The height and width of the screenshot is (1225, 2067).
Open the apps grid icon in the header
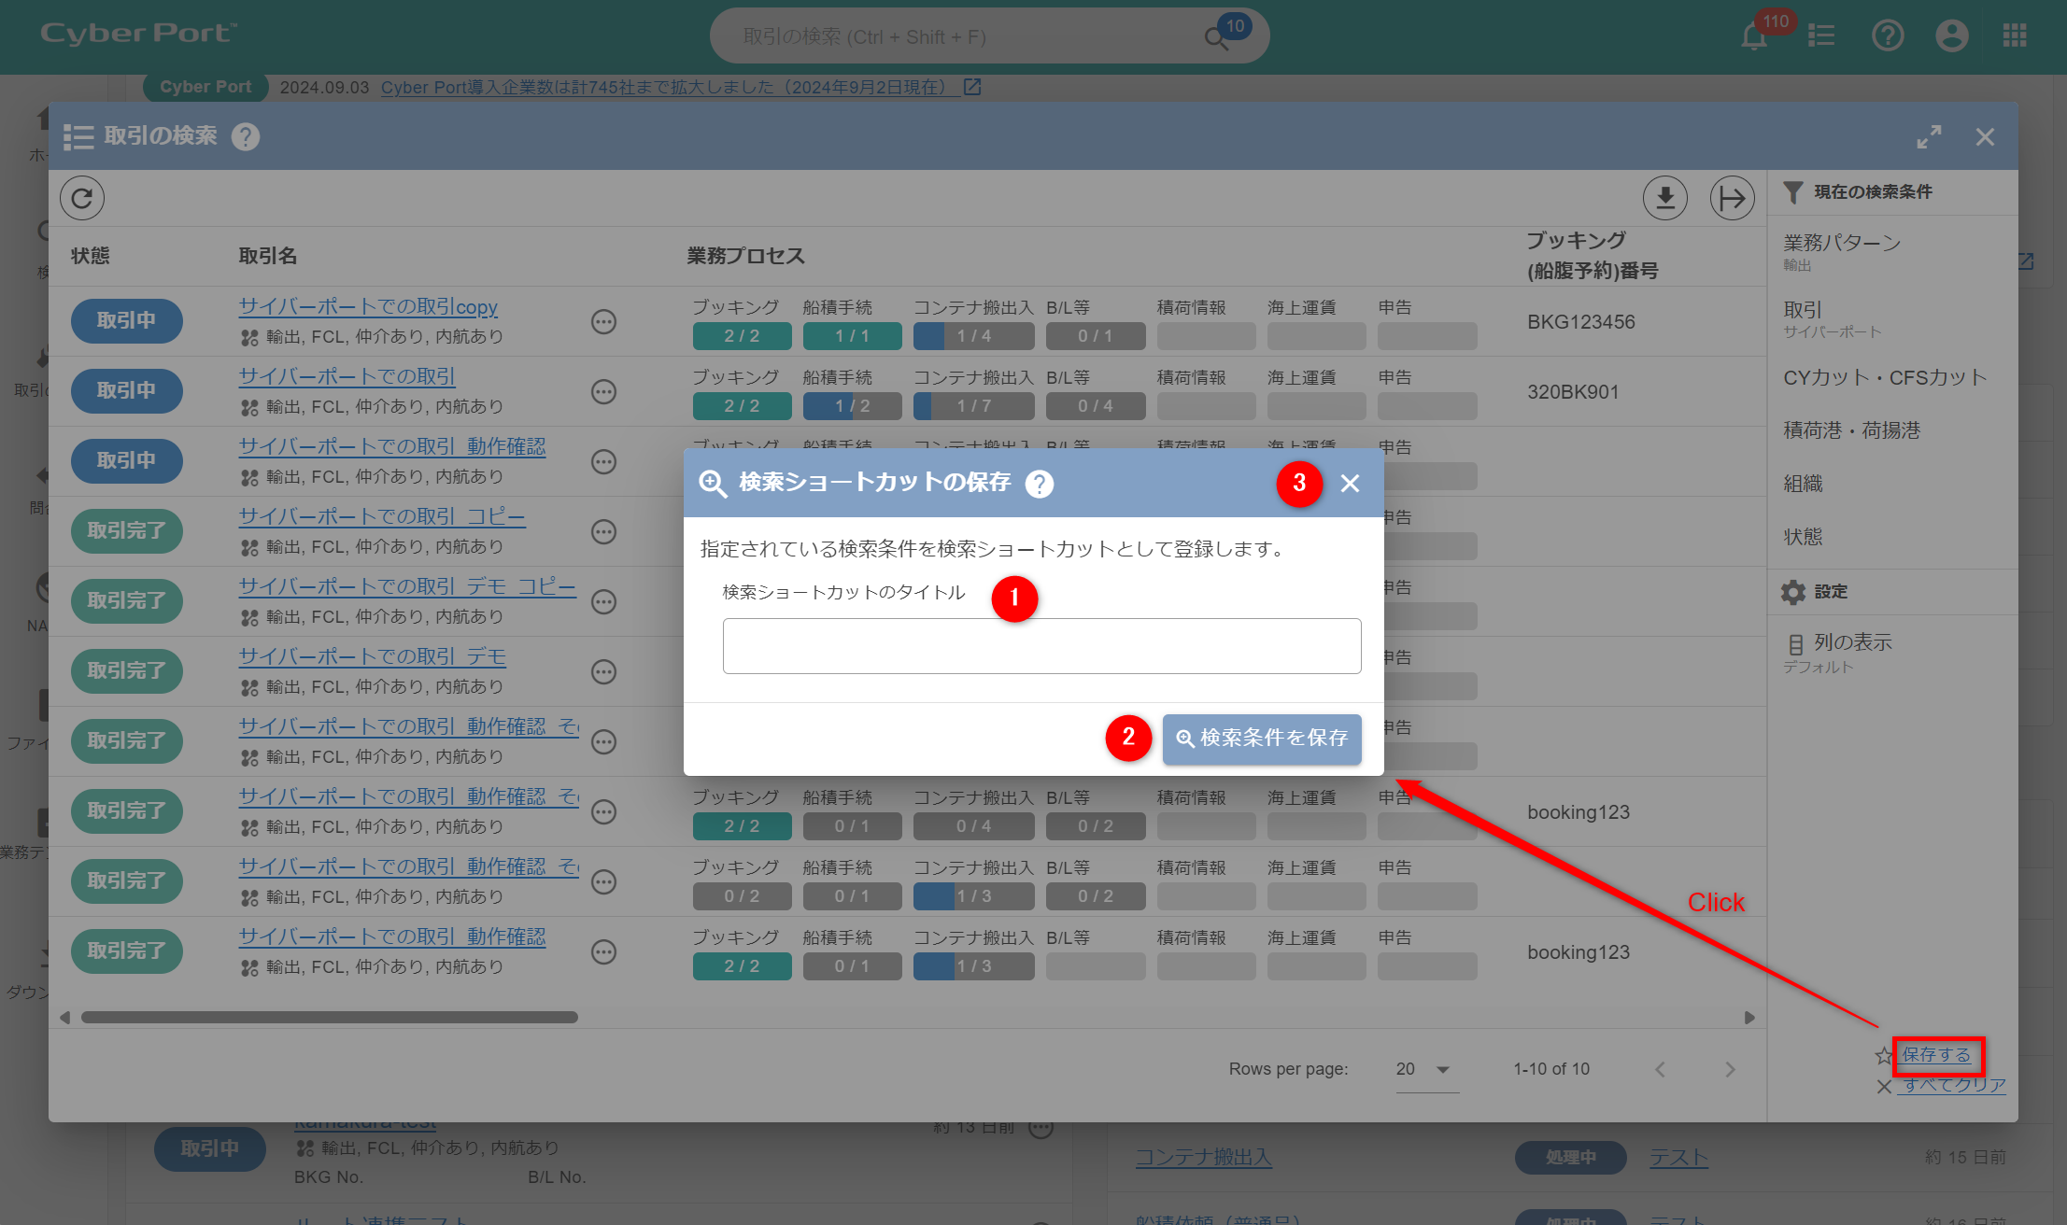pyautogui.click(x=2015, y=36)
